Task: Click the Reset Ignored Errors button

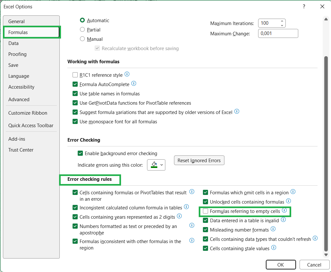Action: (199, 161)
